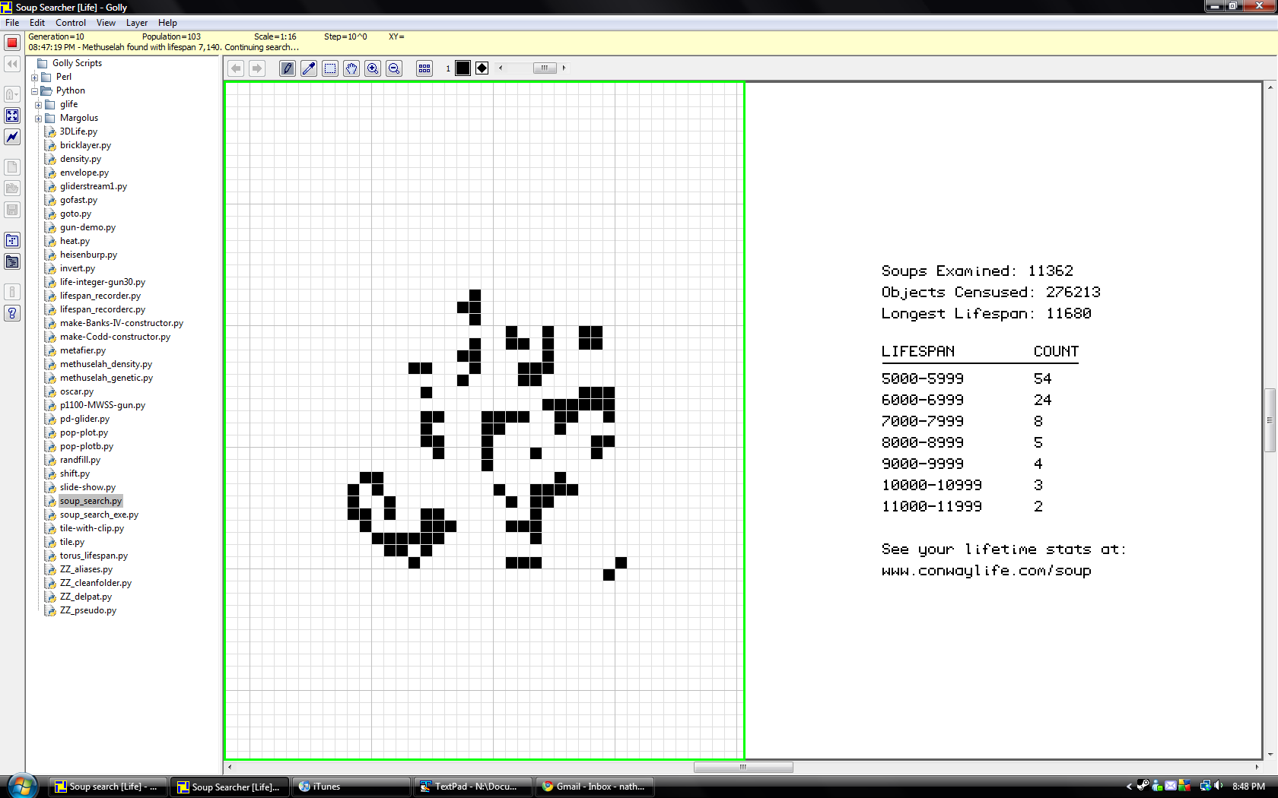Toggle show all states grid icon
This screenshot has height=798, width=1278.
click(424, 68)
